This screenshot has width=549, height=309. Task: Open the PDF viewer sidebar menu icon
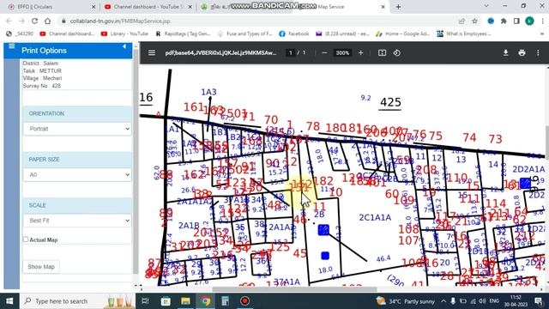pos(152,53)
